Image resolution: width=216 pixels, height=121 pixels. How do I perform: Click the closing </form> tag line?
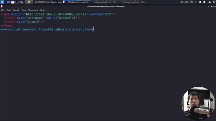[x=7, y=26]
